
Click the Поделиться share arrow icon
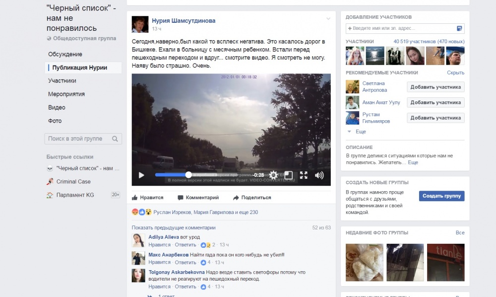(236, 198)
